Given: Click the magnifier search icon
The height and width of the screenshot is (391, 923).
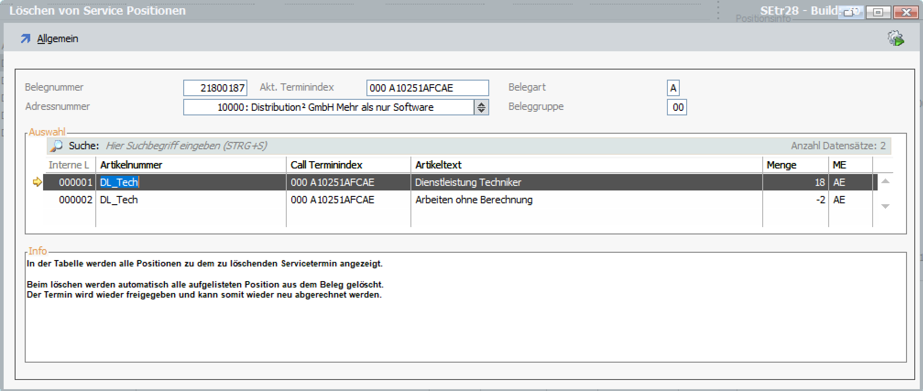Looking at the screenshot, I should coord(56,146).
